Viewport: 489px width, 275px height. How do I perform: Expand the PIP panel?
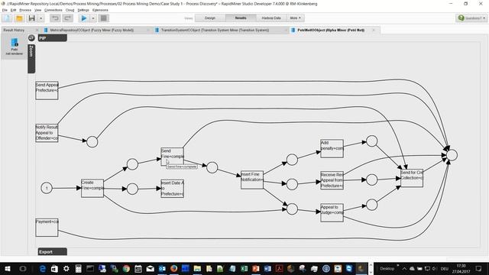(53, 38)
